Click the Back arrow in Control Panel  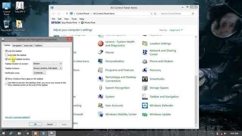[x=54, y=14]
